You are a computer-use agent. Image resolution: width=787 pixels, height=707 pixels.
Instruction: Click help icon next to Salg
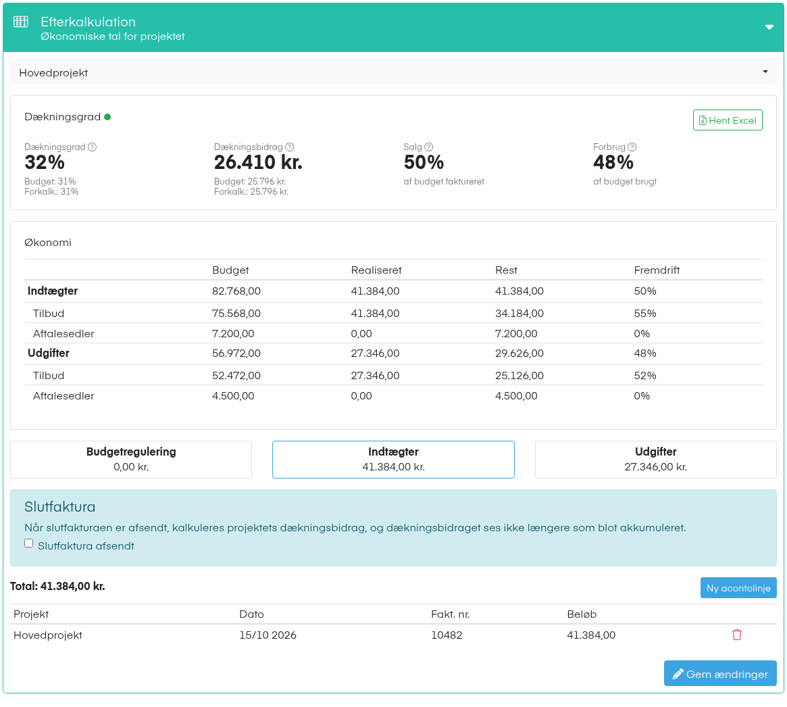click(429, 147)
